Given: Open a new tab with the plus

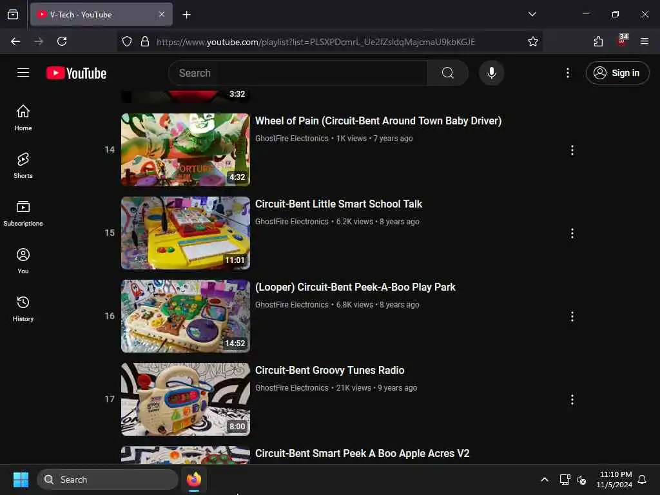Looking at the screenshot, I should point(186,15).
